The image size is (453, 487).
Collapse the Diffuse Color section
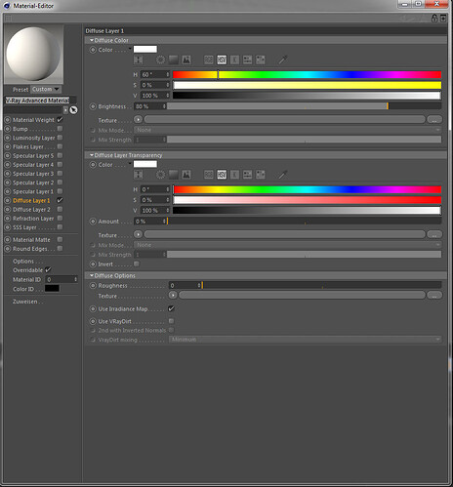tap(92, 40)
